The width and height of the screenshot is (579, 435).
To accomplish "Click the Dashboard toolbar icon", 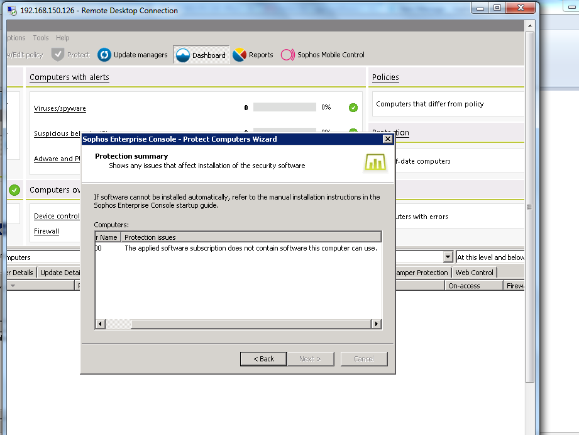I will click(183, 55).
